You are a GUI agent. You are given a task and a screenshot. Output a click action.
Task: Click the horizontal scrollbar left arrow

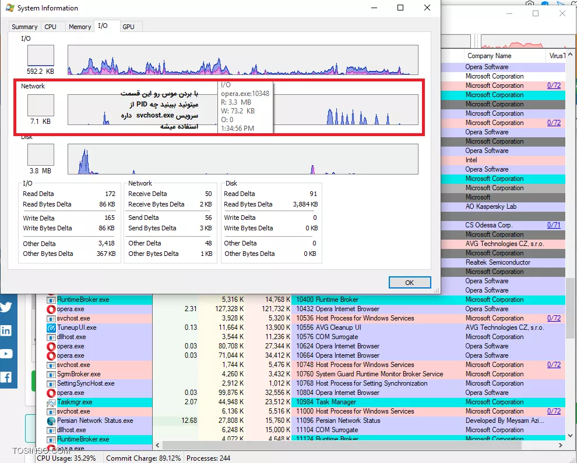click(x=157, y=446)
